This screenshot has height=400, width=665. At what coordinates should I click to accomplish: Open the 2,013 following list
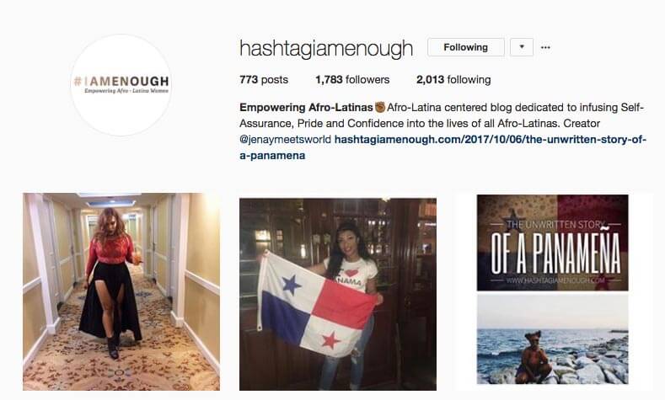(x=453, y=80)
